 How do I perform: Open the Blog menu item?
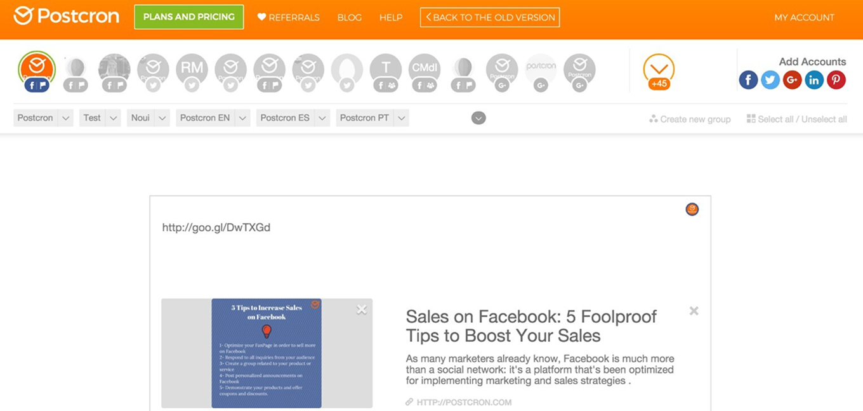(x=349, y=18)
